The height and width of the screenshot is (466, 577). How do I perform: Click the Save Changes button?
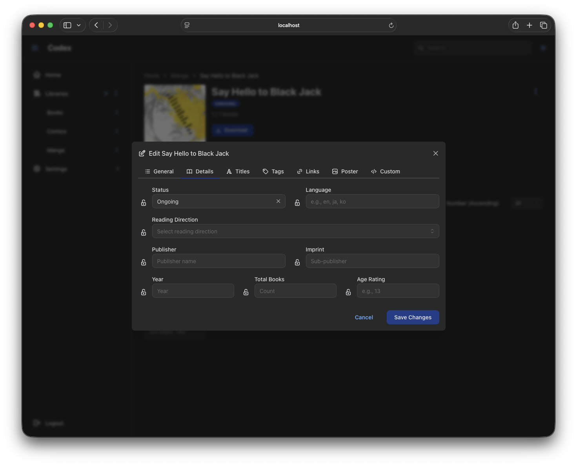413,317
